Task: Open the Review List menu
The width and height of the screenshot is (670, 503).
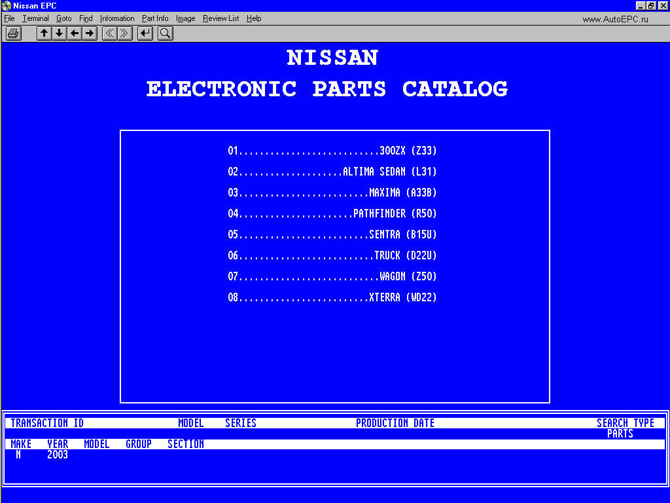Action: pyautogui.click(x=220, y=18)
